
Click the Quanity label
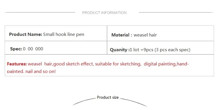tap(120, 50)
